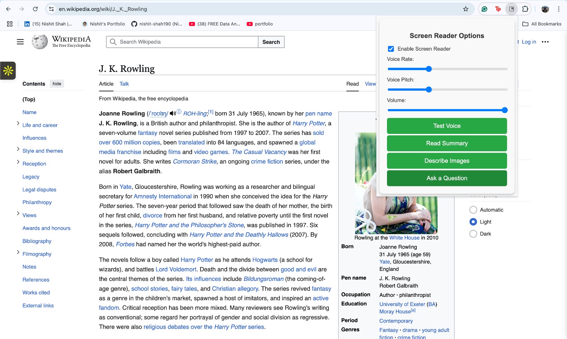Select the Automatic color mode

tap(473, 210)
